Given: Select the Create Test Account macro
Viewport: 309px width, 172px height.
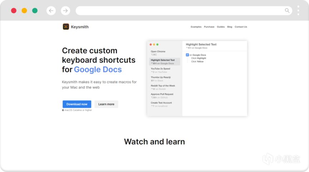Looking at the screenshot, I should coord(165,104).
